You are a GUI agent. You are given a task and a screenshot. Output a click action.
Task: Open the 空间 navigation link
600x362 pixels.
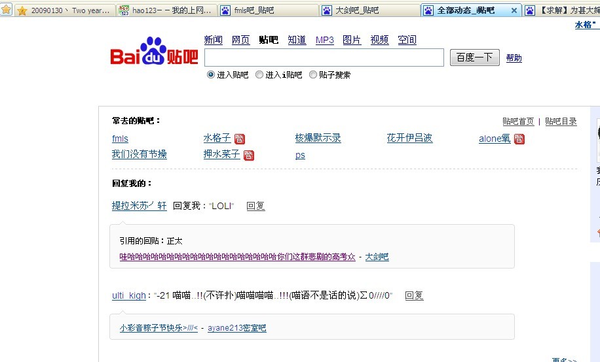(x=407, y=40)
